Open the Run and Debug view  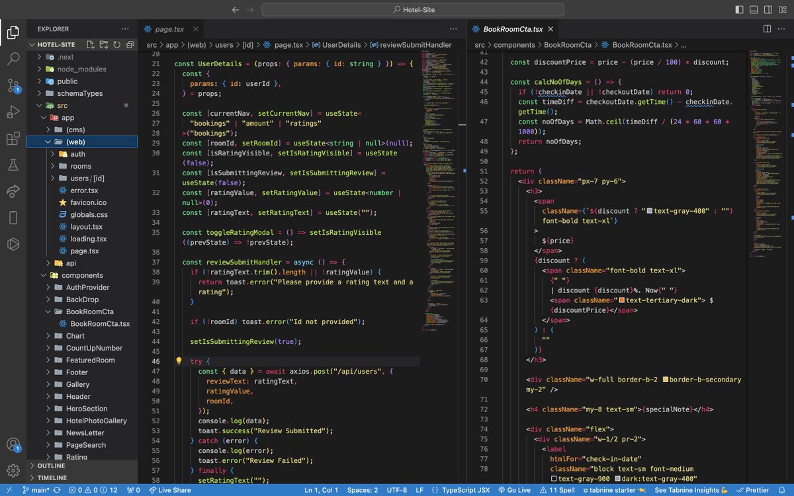pyautogui.click(x=13, y=112)
